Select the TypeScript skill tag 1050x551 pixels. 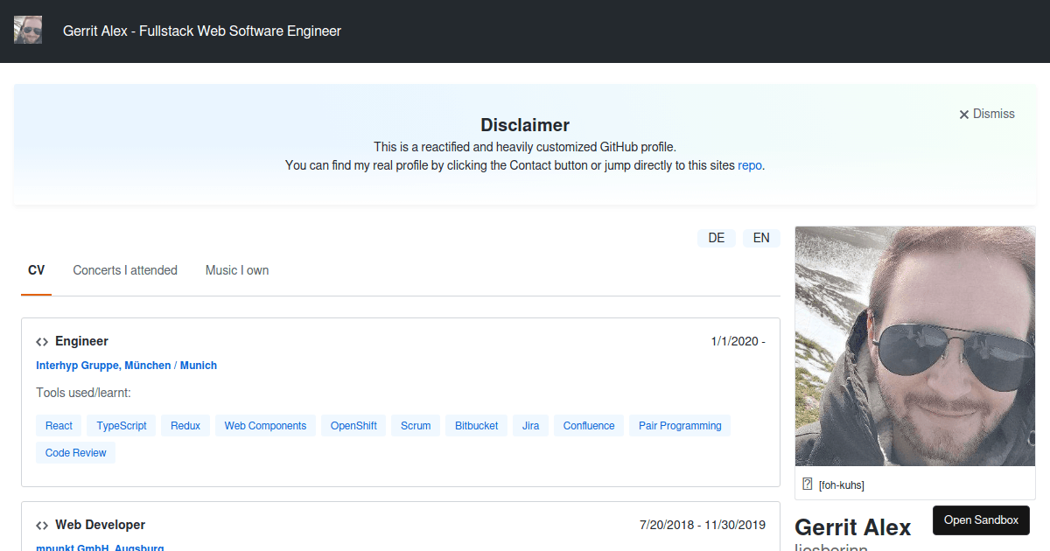click(121, 425)
